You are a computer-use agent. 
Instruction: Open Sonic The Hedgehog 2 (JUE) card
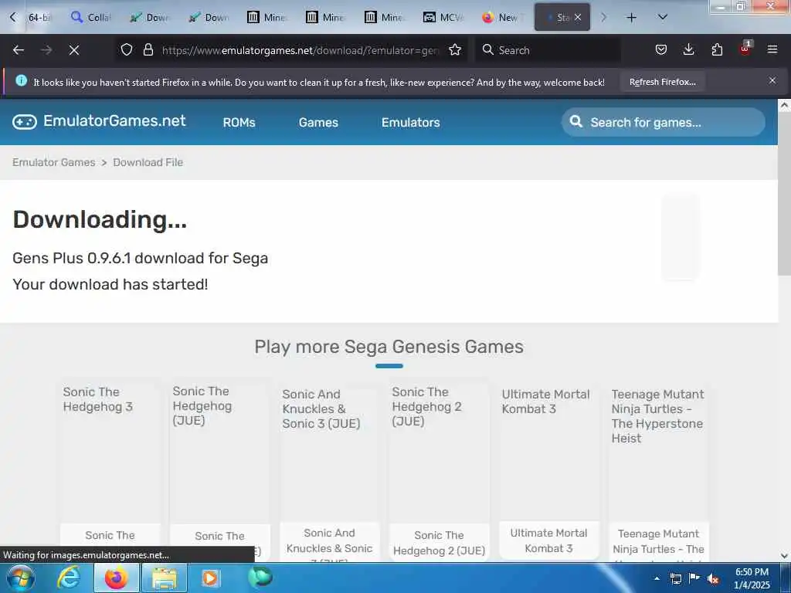coord(439,469)
